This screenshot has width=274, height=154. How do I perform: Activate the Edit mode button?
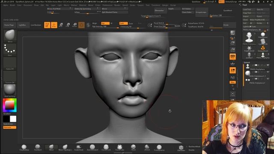pyautogui.click(x=47, y=25)
